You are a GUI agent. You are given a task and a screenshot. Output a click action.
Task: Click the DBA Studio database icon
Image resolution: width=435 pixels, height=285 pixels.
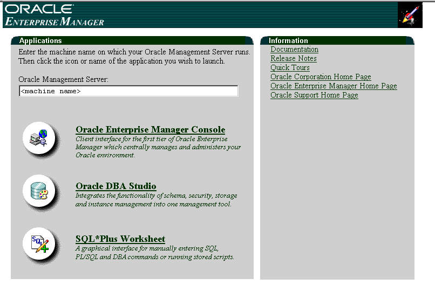click(39, 191)
